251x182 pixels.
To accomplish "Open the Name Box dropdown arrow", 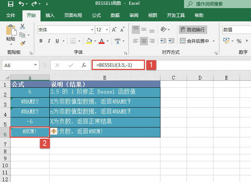I will [x=36, y=65].
